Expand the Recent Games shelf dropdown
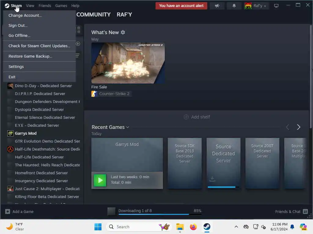313x234 pixels. (127, 127)
